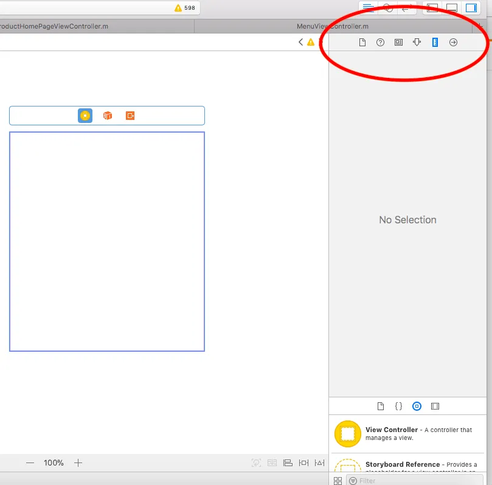Select the Object library icon
Image resolution: width=492 pixels, height=485 pixels.
(417, 406)
